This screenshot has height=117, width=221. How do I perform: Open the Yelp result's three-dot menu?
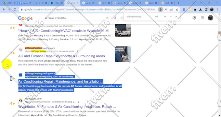tap(78, 26)
